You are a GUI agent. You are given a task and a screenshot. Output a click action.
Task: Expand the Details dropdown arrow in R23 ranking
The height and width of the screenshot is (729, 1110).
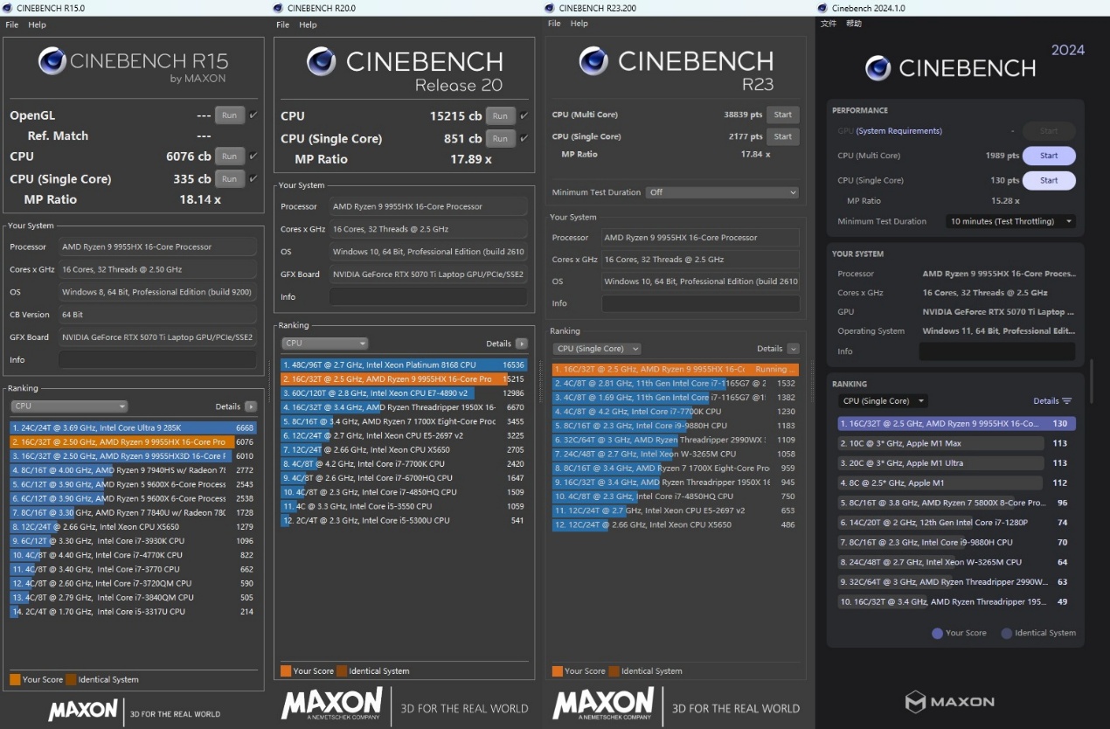793,349
